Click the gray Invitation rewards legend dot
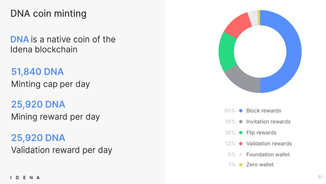Screen dimensions: 326x184 (241, 122)
